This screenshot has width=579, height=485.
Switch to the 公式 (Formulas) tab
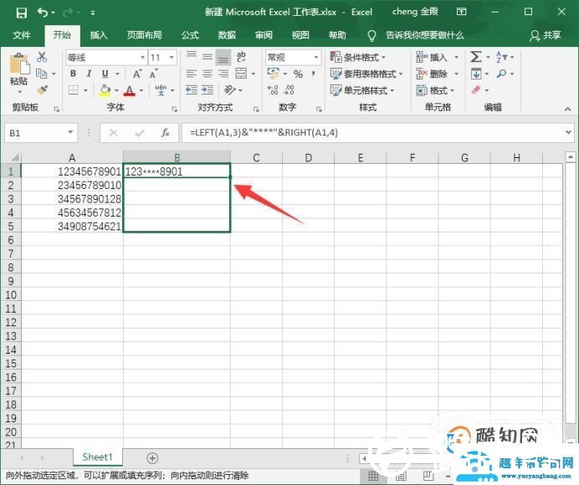[x=190, y=35]
